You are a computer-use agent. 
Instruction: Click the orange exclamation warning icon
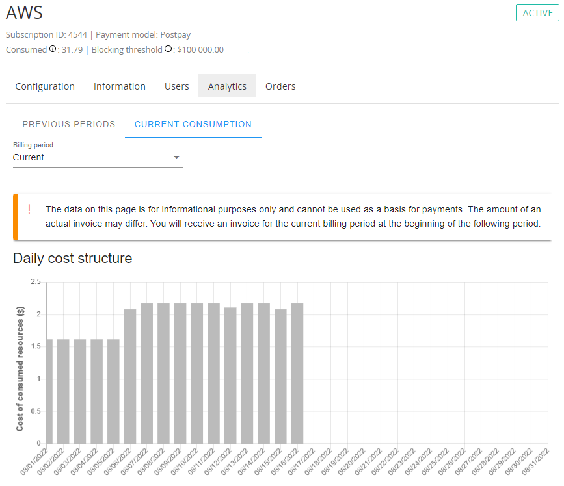29,209
